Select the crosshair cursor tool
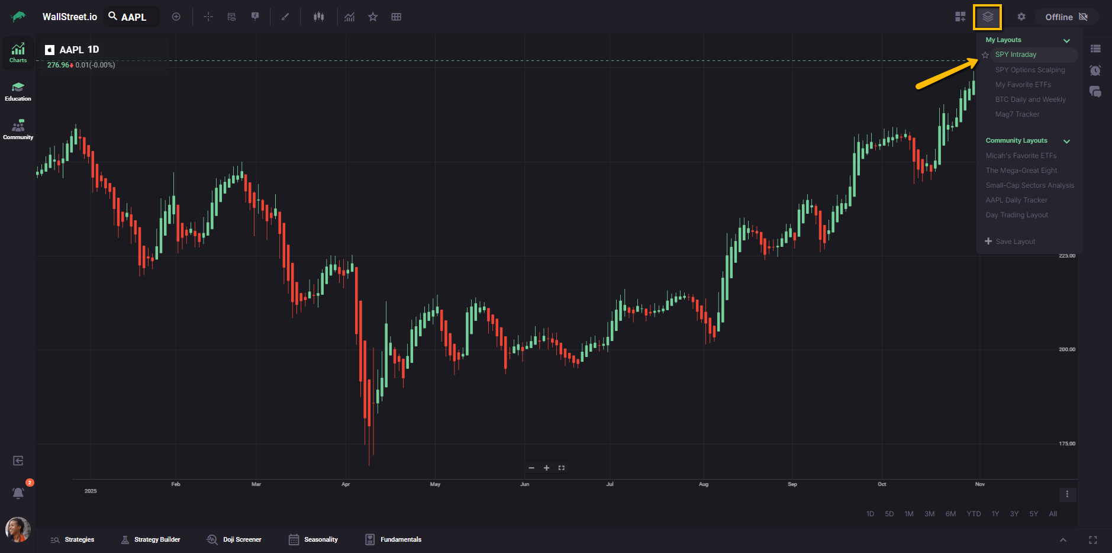 point(208,17)
